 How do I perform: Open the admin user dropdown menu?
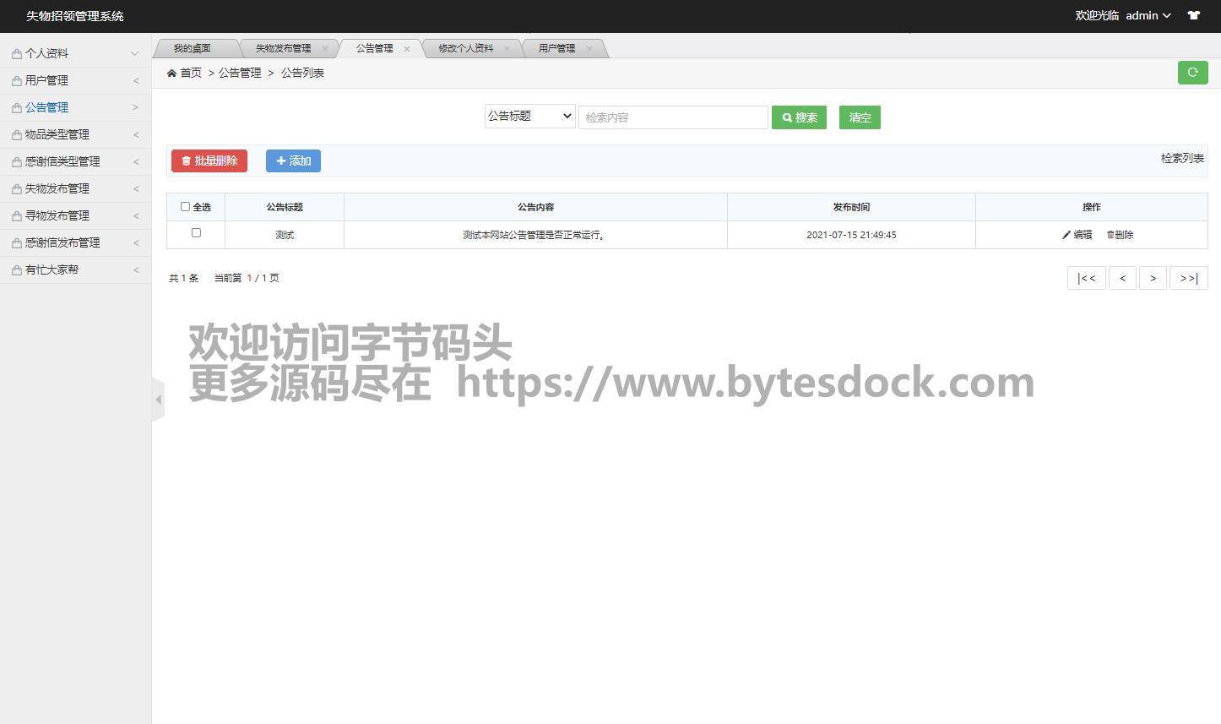pyautogui.click(x=1148, y=15)
